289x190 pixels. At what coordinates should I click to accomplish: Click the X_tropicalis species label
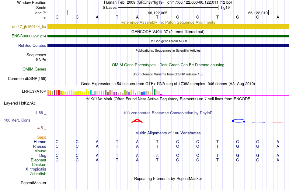(x=36, y=169)
